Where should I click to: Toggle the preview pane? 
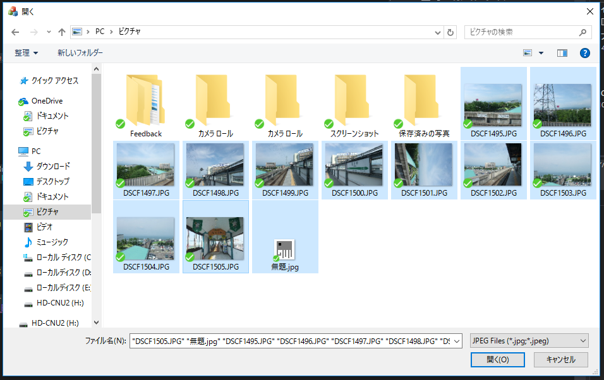click(562, 53)
